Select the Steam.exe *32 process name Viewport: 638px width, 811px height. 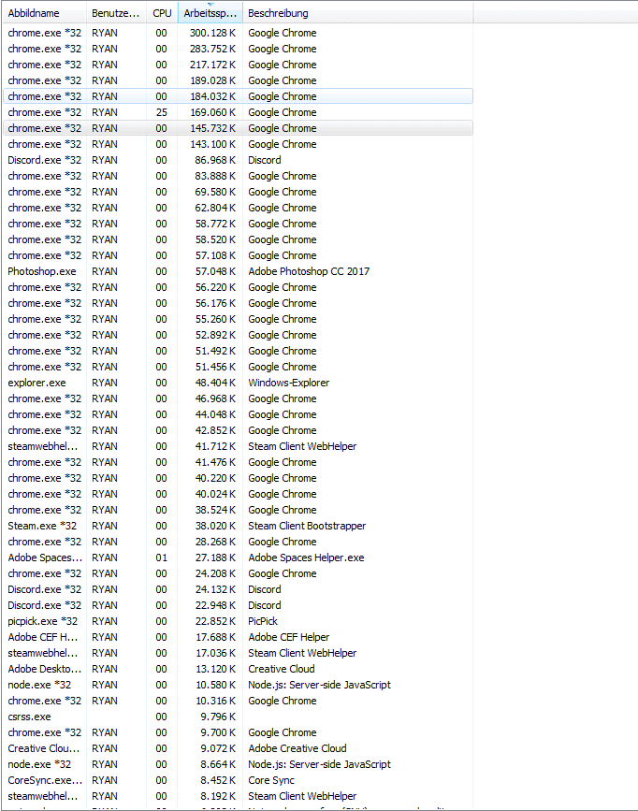(x=42, y=526)
